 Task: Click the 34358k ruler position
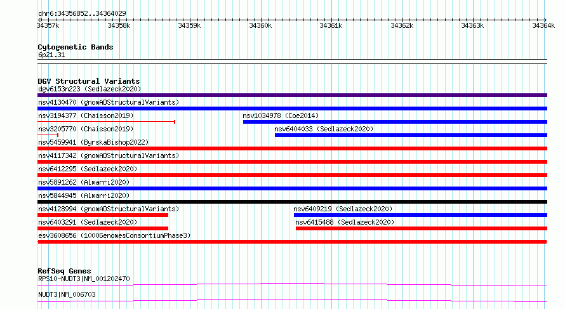point(119,25)
